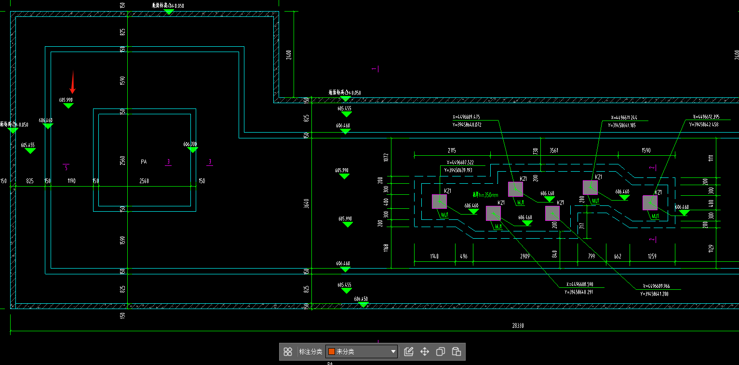Click the 2909 dimension text

[524, 257]
